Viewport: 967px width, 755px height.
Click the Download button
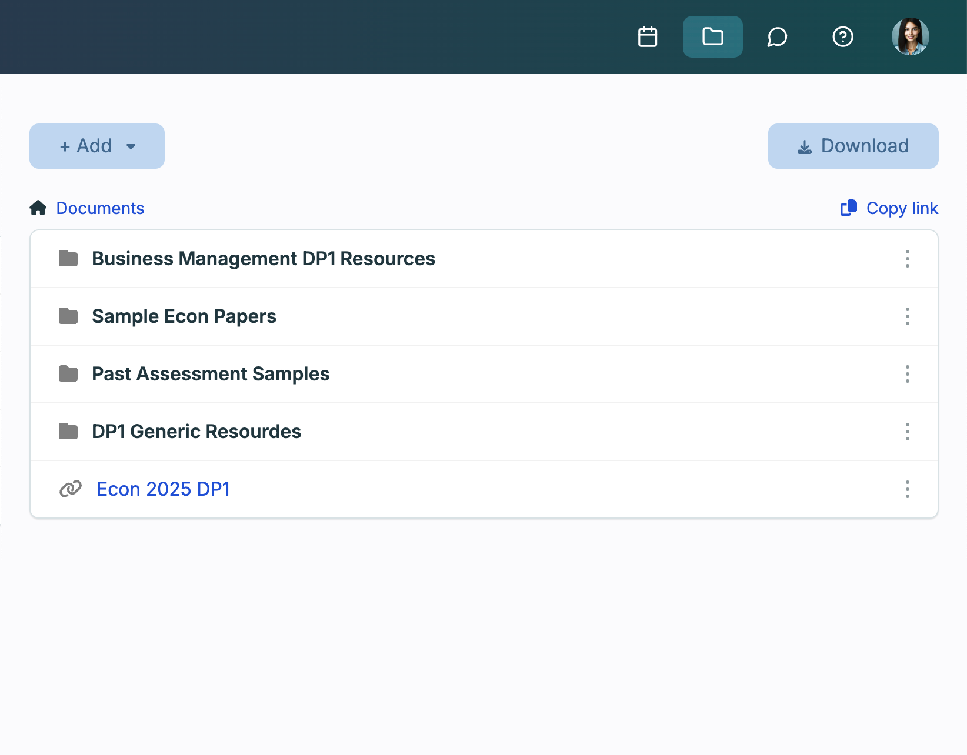click(853, 146)
